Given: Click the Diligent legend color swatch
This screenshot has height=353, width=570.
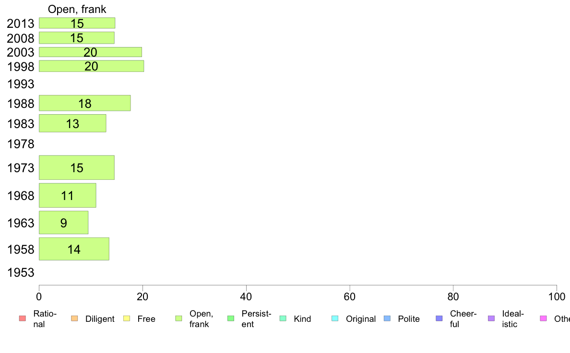Looking at the screenshot, I should [74, 318].
